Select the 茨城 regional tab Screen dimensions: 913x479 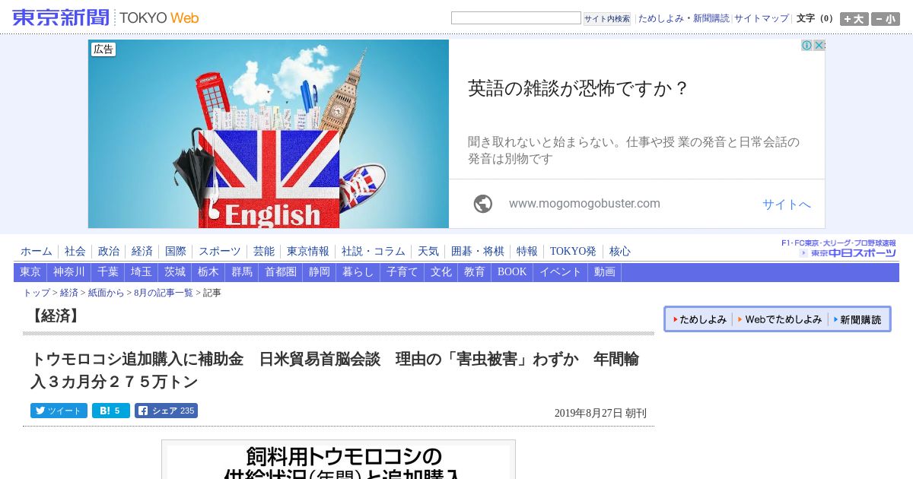(x=175, y=272)
